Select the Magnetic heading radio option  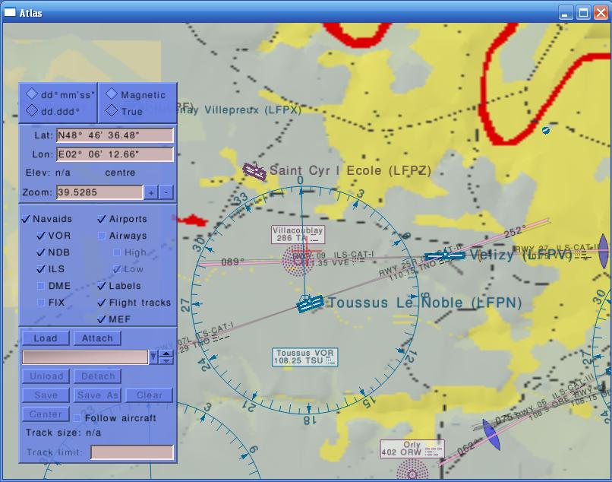tap(112, 94)
